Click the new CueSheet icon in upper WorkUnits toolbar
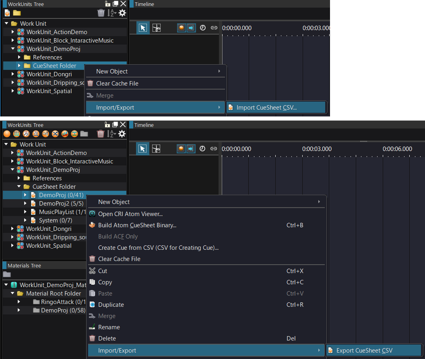The width and height of the screenshot is (425, 359). tap(7, 13)
